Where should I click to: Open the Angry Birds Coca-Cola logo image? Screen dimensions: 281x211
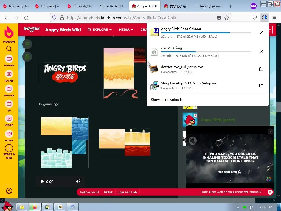(x=64, y=73)
